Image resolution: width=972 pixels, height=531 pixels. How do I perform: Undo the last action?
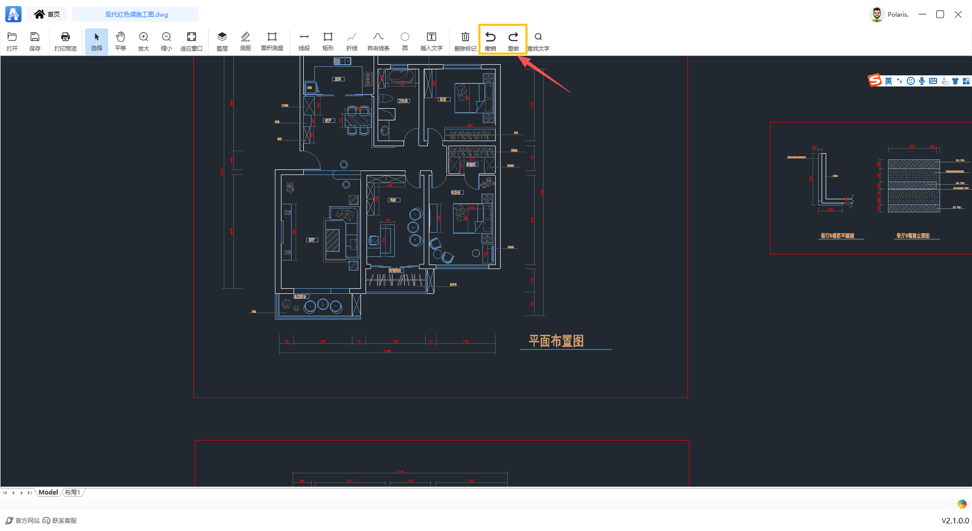click(490, 41)
